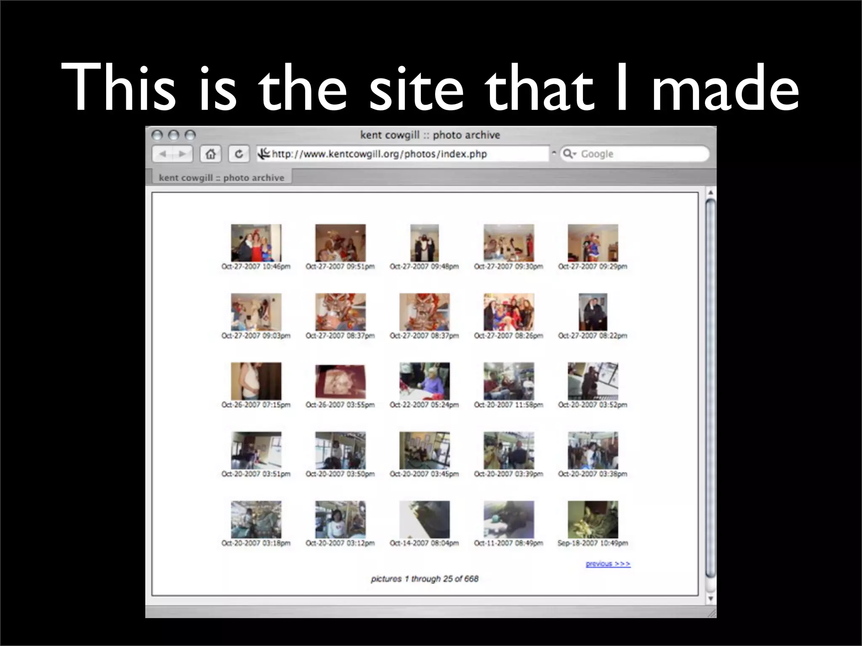Open photo dated Oct-20-2007 11:58pm
The width and height of the screenshot is (862, 646).
(508, 381)
